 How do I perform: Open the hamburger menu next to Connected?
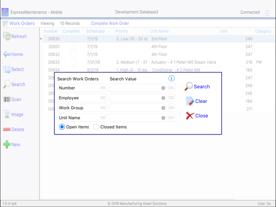267,12
